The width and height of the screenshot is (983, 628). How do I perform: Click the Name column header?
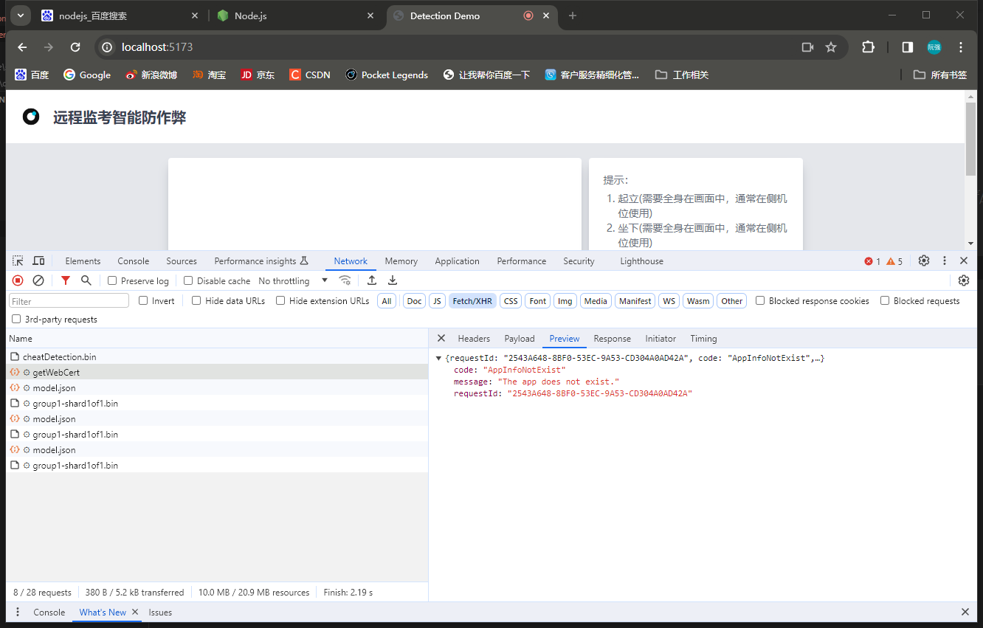point(217,338)
